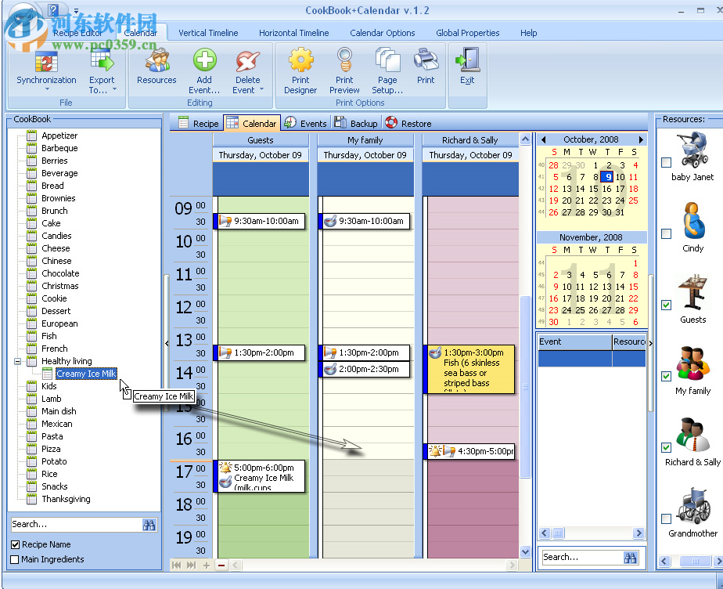The image size is (723, 589).
Task: Go to previous month in date navigator
Action: 543,139
